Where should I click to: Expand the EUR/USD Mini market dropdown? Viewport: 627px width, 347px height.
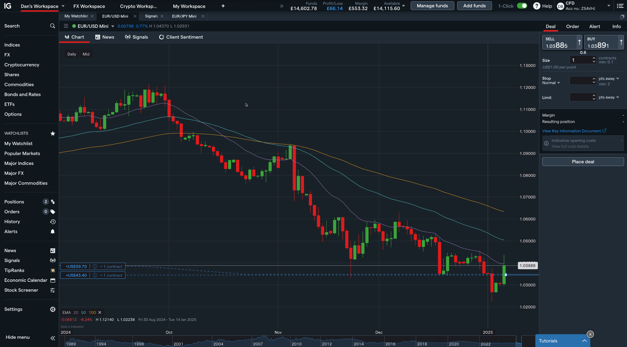point(113,26)
